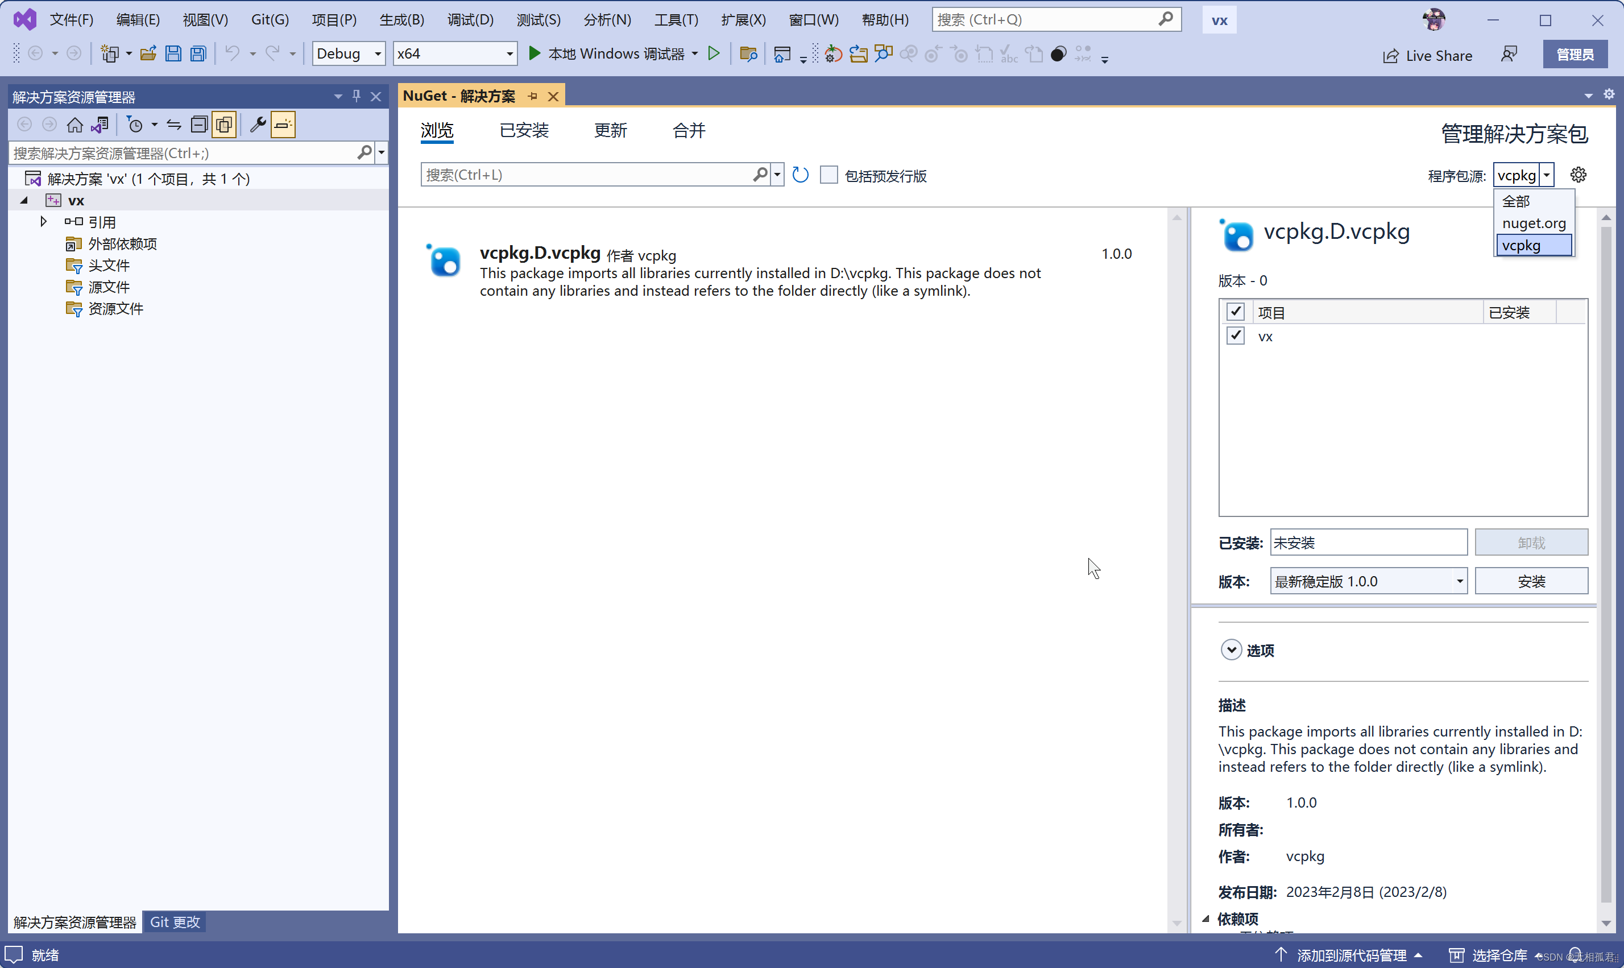The image size is (1624, 968).
Task: Click the wrench Properties icon in Solution Explorer
Action: pyautogui.click(x=258, y=125)
